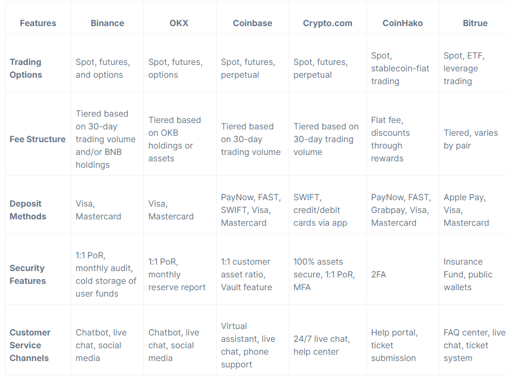Select the Customer Service Channels row label
Viewport: 508px width, 377px height.
click(x=30, y=345)
